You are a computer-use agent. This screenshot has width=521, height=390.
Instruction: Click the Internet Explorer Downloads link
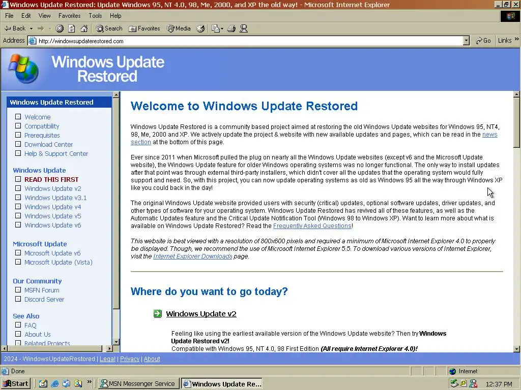point(193,256)
